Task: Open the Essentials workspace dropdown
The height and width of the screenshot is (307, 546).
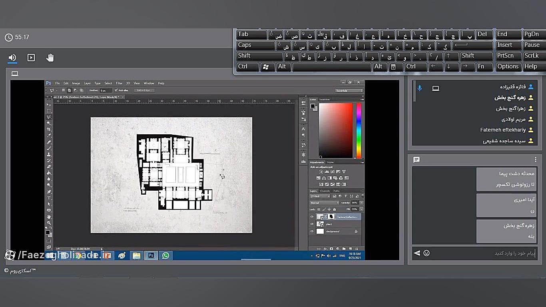Action: [x=349, y=91]
